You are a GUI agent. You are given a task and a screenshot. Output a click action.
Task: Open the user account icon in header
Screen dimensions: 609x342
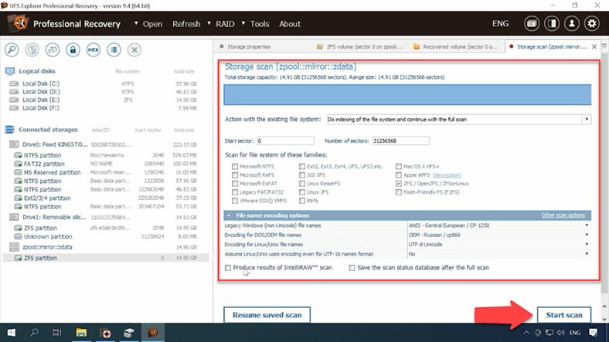(572, 24)
